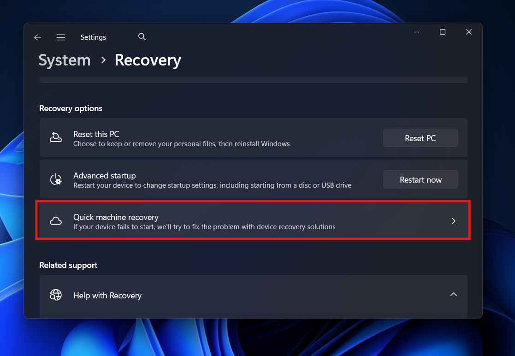Expand the Quick machine recovery chevron
The image size is (515, 356).
pos(453,221)
